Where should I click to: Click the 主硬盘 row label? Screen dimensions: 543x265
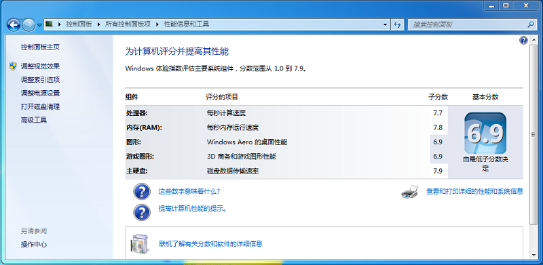pos(137,171)
